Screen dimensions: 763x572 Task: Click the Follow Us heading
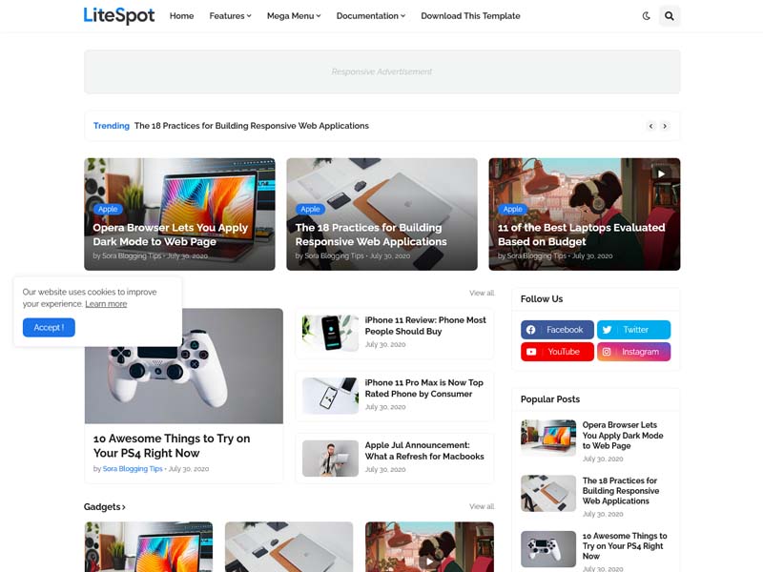pos(542,299)
